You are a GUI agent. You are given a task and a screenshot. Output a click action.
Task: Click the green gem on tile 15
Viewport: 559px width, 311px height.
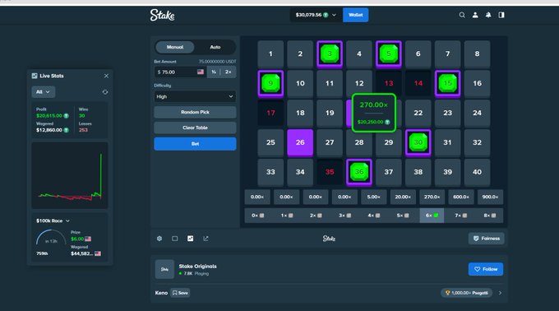pyautogui.click(x=448, y=83)
